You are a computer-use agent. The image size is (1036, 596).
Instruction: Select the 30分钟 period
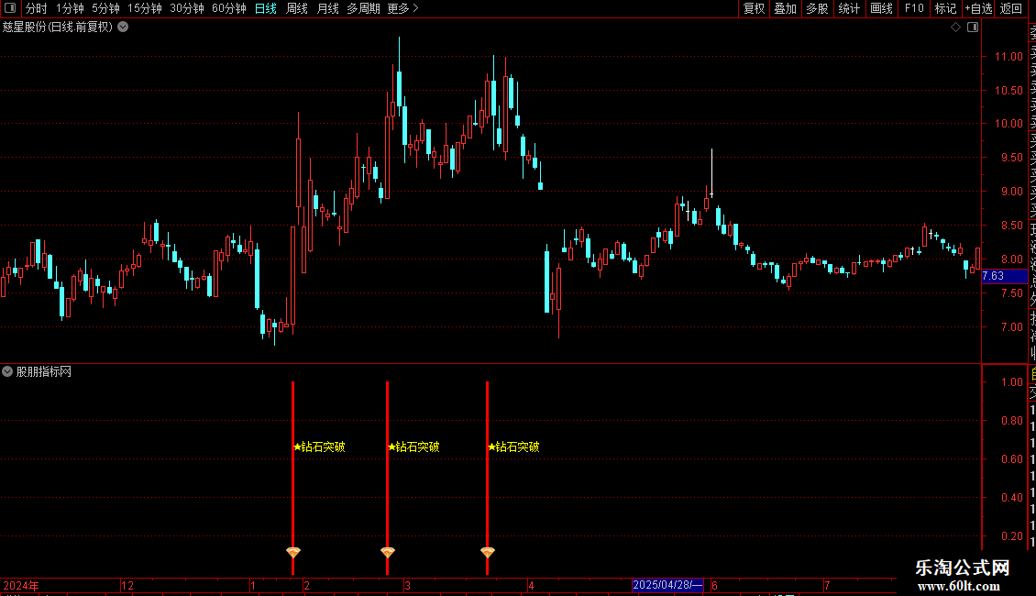click(186, 8)
